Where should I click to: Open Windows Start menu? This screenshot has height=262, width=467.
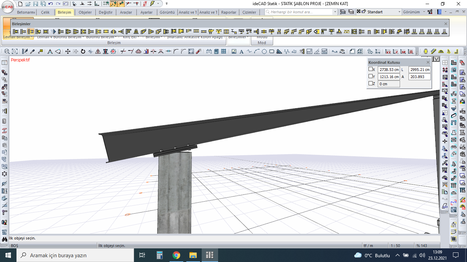(8, 255)
